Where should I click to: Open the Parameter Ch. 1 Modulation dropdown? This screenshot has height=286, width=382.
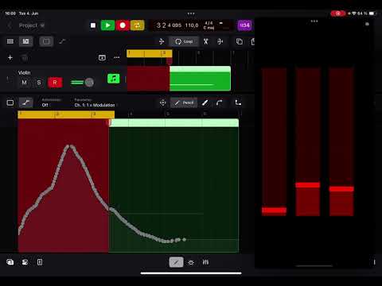point(95,102)
